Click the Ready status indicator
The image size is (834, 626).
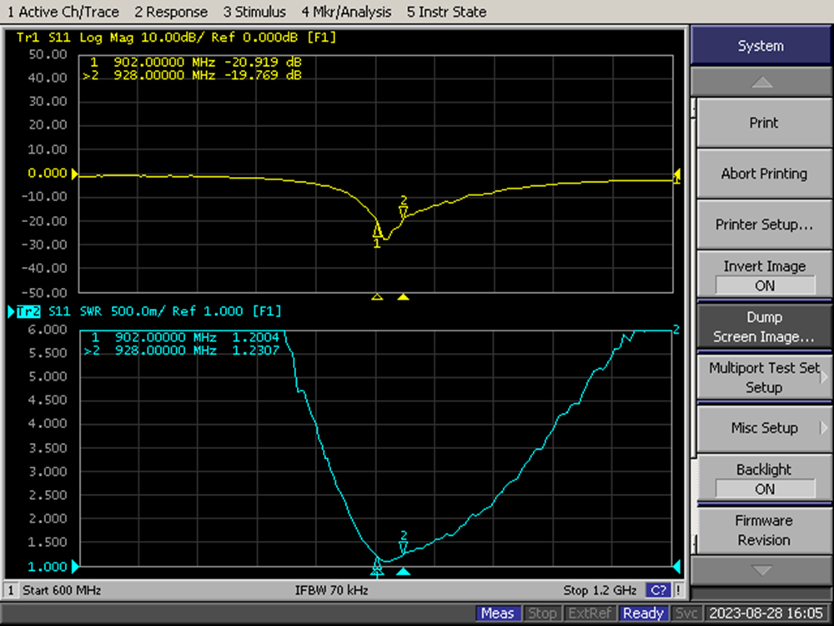(x=643, y=613)
